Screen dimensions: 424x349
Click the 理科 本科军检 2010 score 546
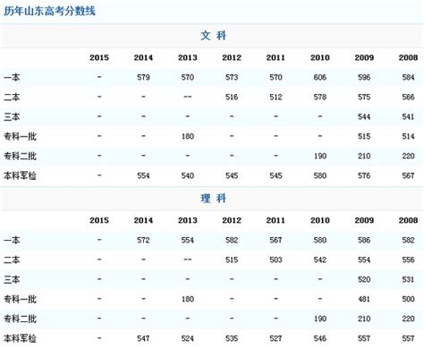pos(320,338)
